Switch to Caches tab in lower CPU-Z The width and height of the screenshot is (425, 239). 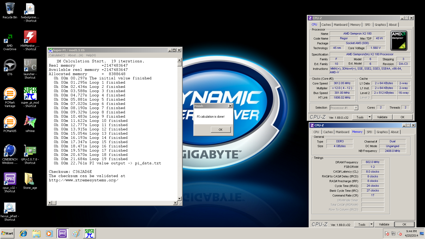[x=328, y=132]
